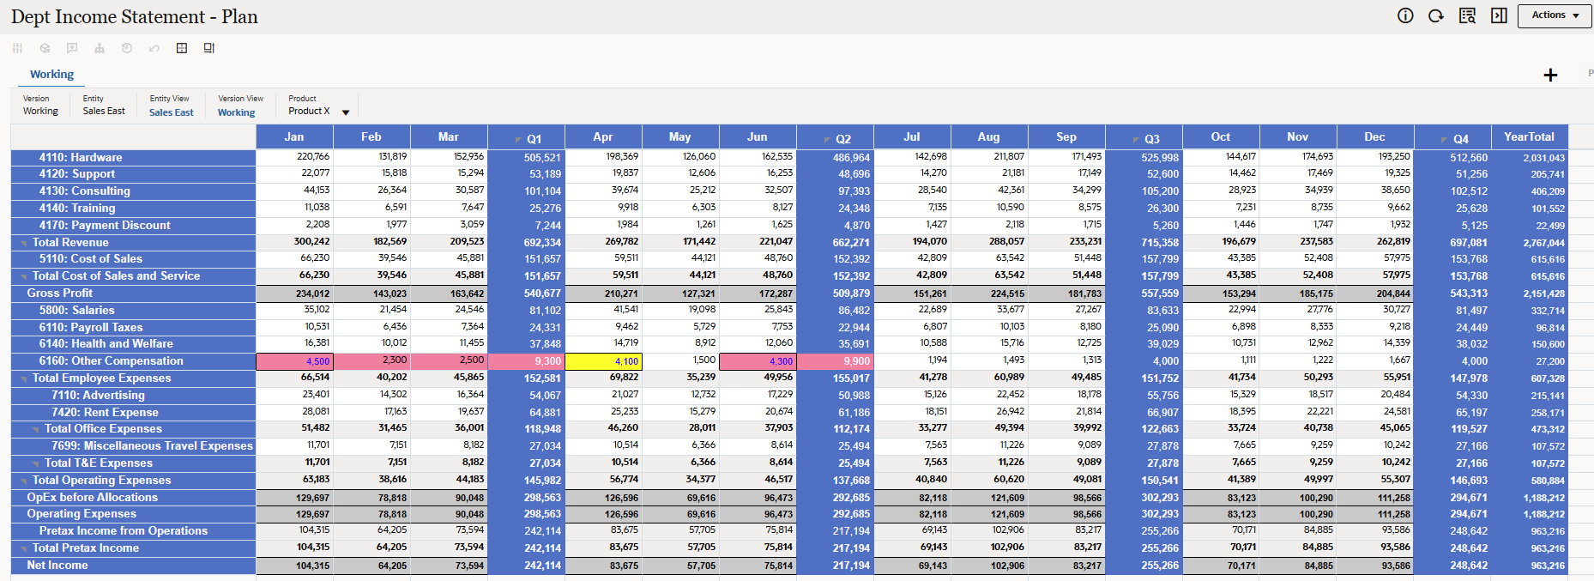Click the Q2 Other Compensation cell 9,900
The image size is (1594, 581).
(x=835, y=361)
